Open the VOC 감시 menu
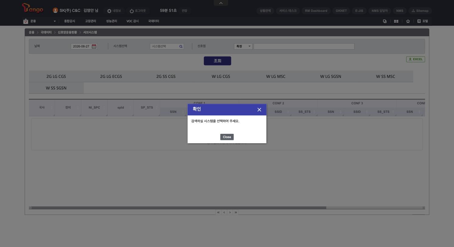The height and width of the screenshot is (247, 454). pyautogui.click(x=133, y=21)
